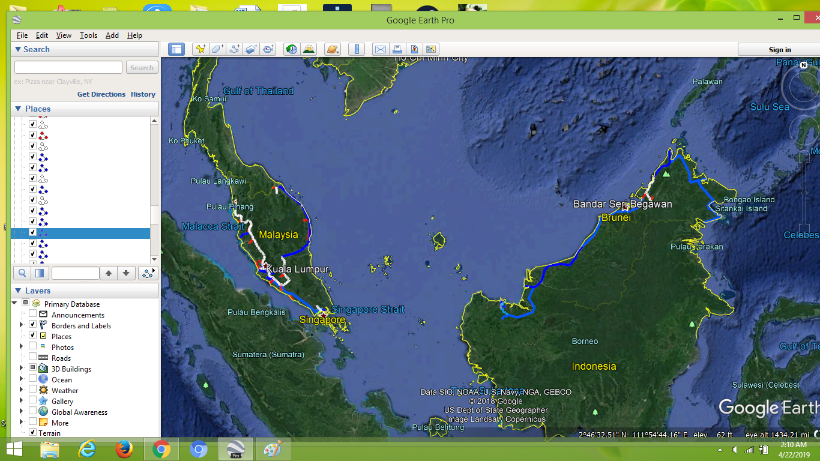Uncheck the highlighted Places row checkbox
820x461 pixels.
tap(32, 233)
